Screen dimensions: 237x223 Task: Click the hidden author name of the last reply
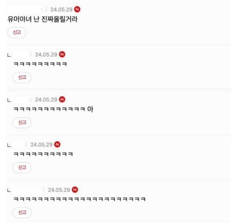(x=28, y=190)
